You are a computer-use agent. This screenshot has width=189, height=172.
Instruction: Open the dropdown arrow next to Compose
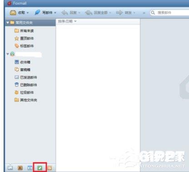click(x=55, y=13)
